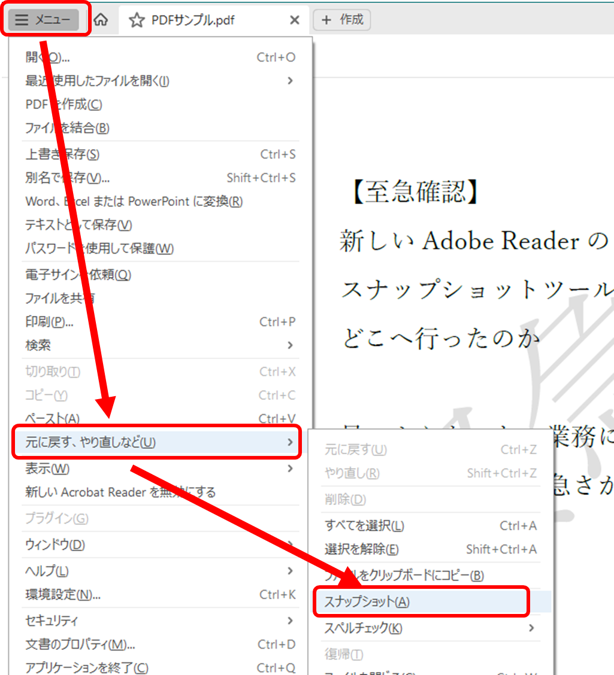
Task: Click 切り取り(T) menu entry
Action: point(161,372)
